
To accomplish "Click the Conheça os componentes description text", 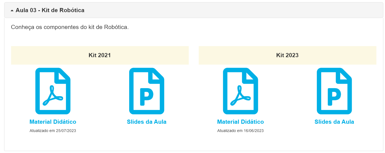I will pyautogui.click(x=70, y=27).
